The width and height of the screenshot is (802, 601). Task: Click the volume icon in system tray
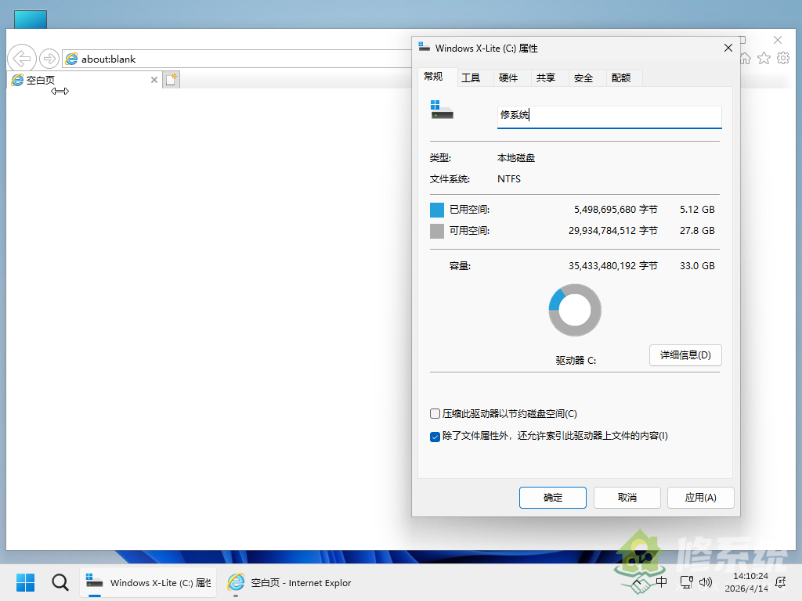coord(706,582)
